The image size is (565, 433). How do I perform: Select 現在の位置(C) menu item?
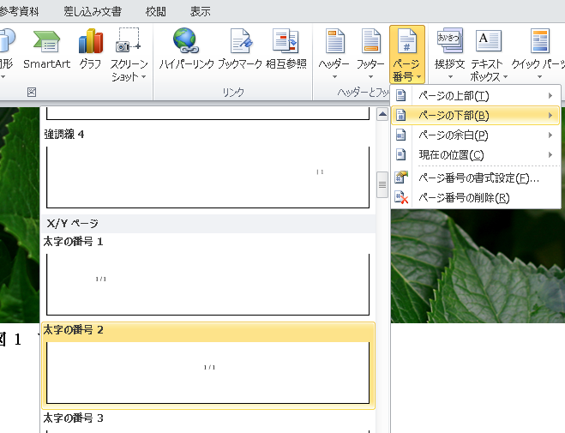pos(476,155)
